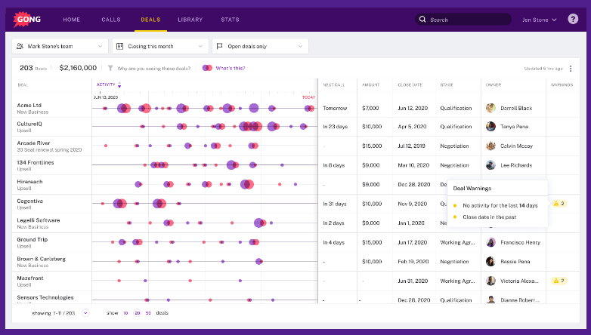Click Tanya Pena's avatar
This screenshot has width=591, height=335.
coord(490,127)
